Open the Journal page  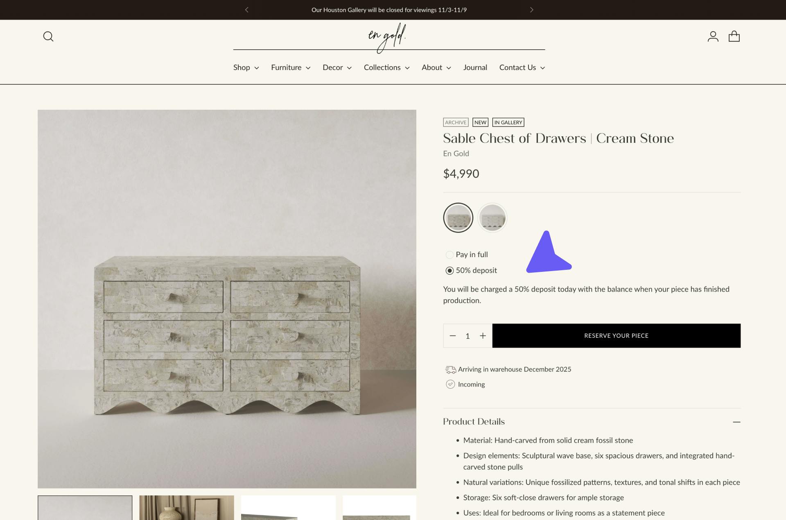coord(475,68)
